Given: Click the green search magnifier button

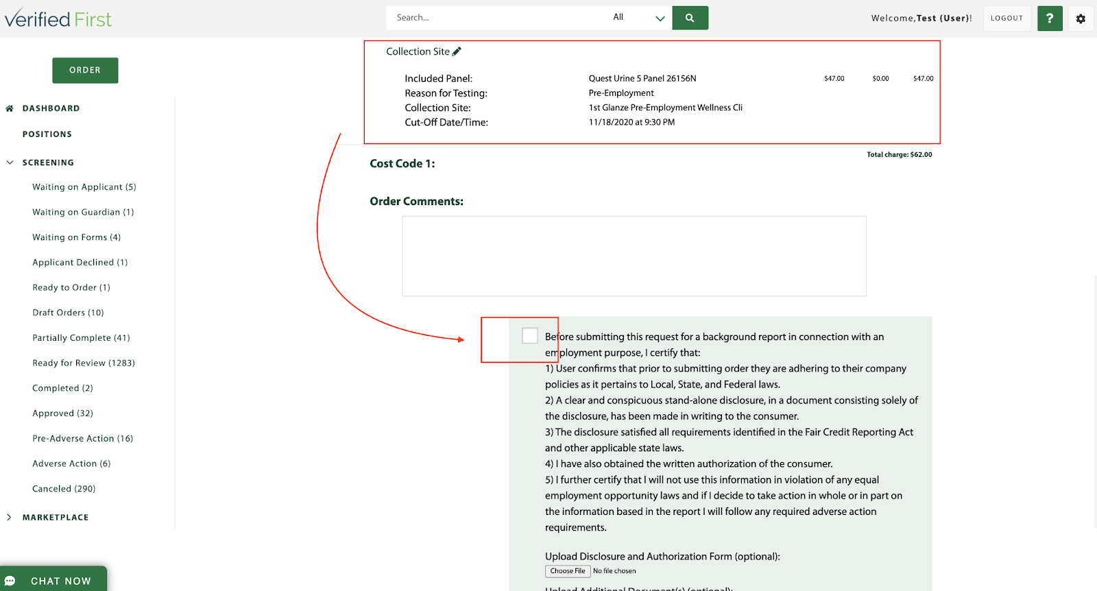Looking at the screenshot, I should (690, 18).
